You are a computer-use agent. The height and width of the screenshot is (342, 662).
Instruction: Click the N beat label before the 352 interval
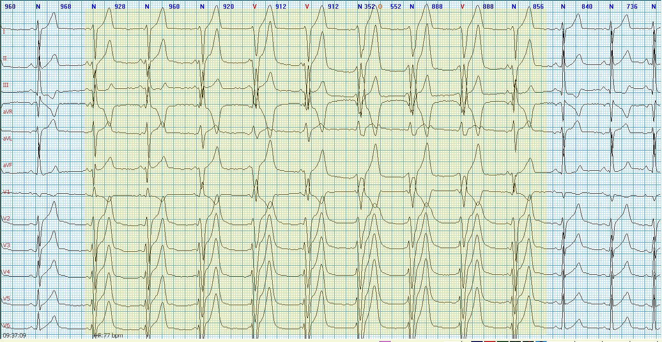tap(360, 6)
